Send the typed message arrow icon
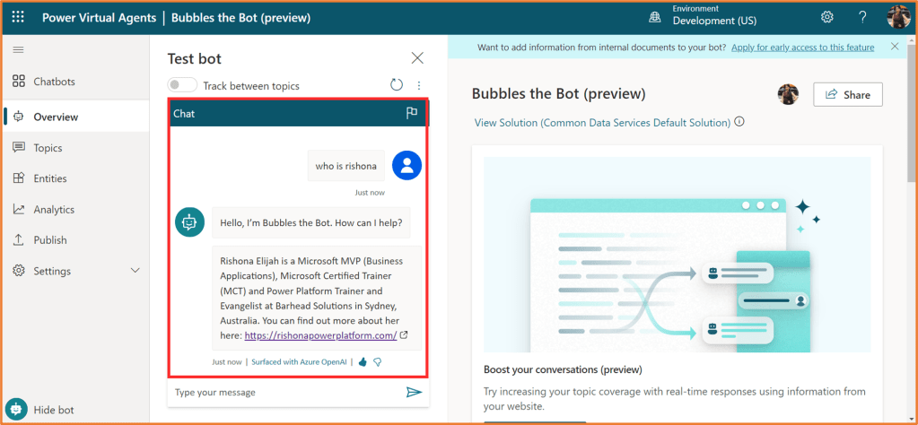 click(x=413, y=392)
